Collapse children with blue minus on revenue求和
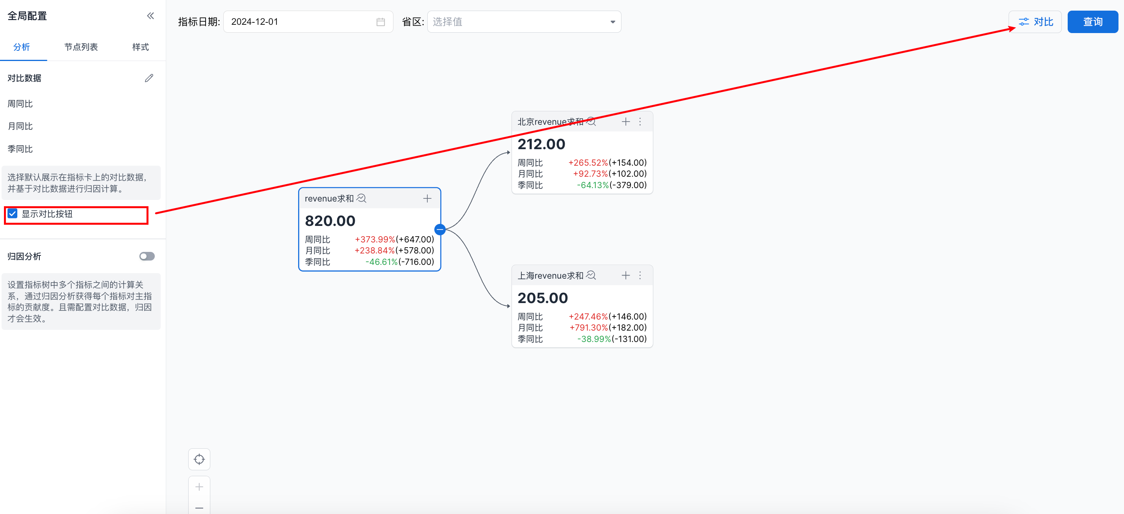1124x514 pixels. pyautogui.click(x=440, y=229)
